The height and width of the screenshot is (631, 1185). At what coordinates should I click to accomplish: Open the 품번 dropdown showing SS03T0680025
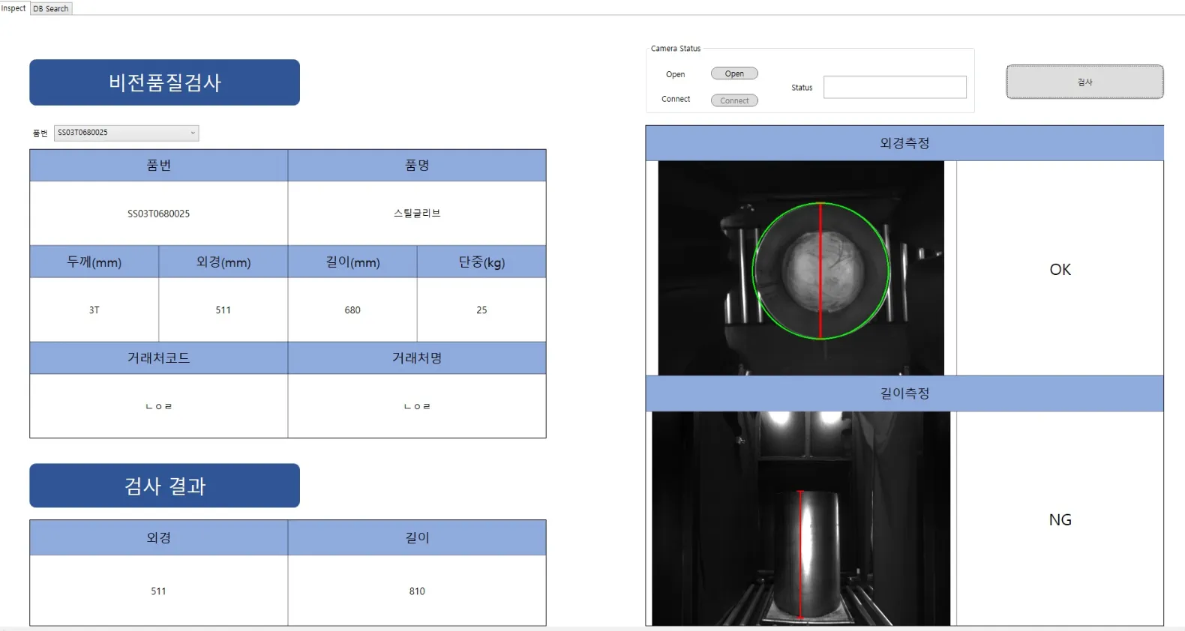click(x=126, y=133)
